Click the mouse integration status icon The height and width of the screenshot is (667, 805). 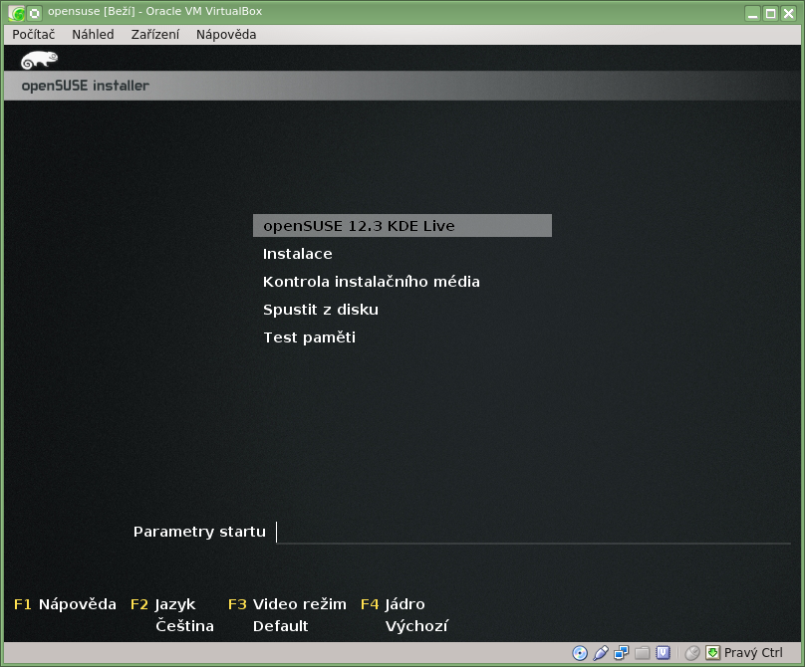click(x=692, y=653)
